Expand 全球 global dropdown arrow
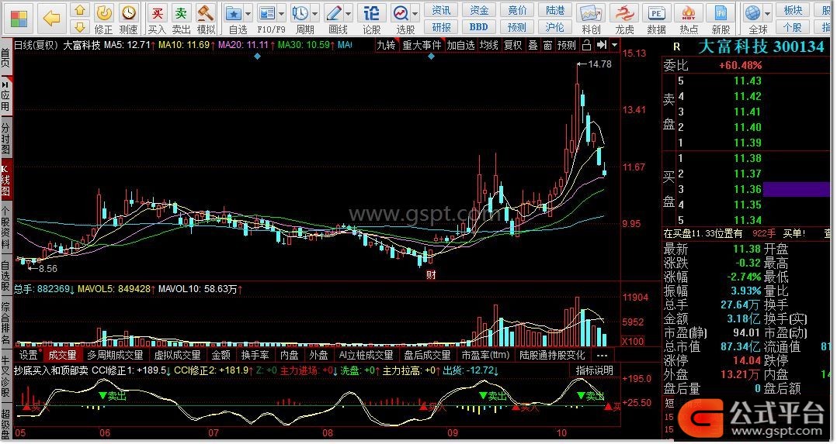 coord(768,13)
